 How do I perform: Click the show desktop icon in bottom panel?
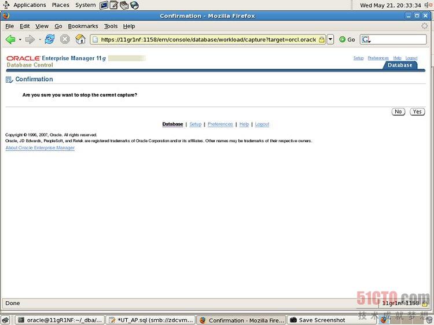pos(5,320)
